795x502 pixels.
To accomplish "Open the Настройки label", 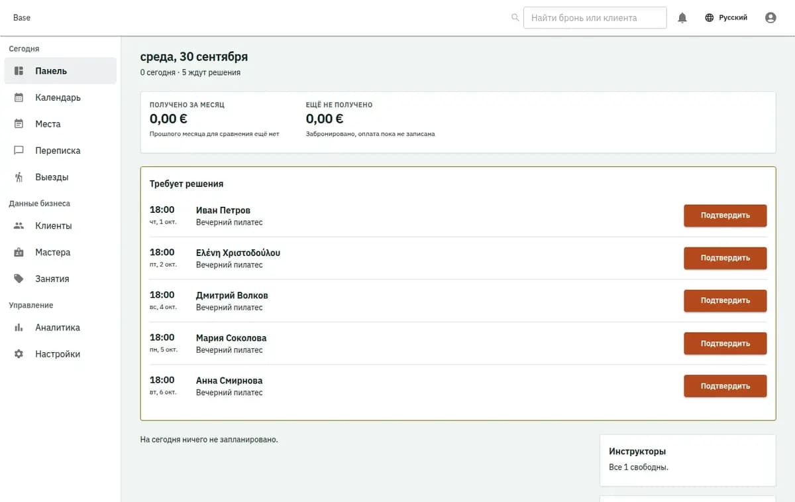I will [58, 354].
